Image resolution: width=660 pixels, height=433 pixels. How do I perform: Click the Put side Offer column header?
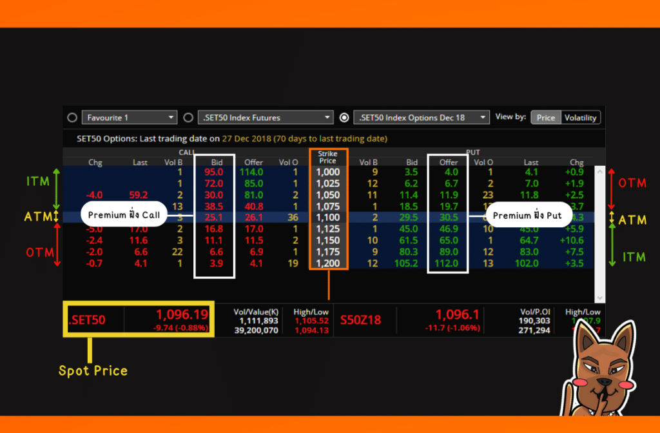pos(448,162)
